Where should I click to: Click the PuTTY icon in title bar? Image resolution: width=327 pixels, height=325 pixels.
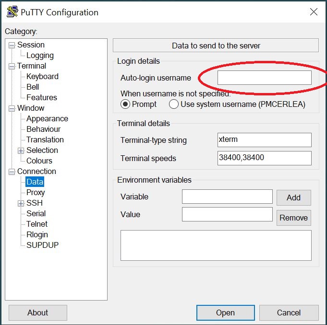(12, 12)
